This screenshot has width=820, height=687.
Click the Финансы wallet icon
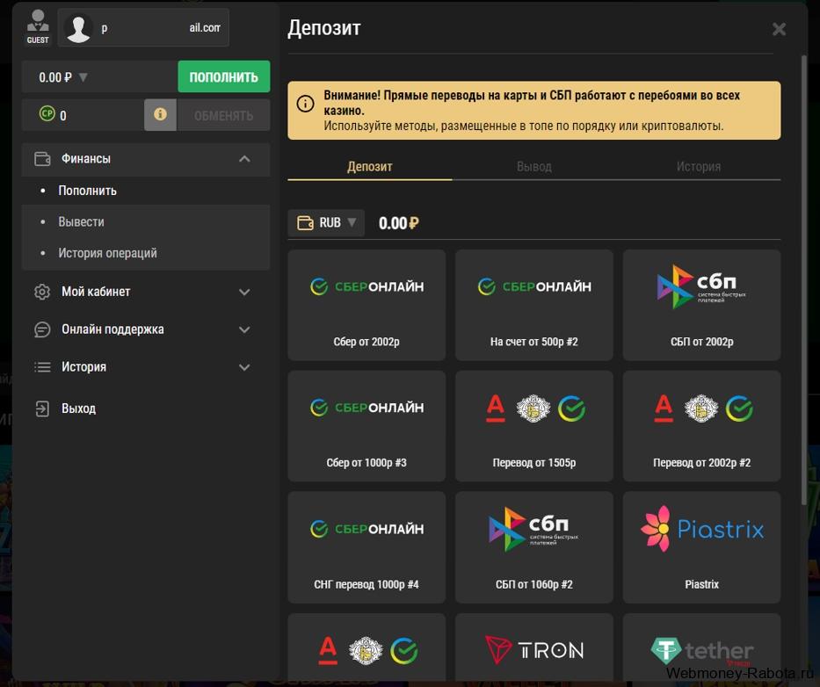[x=42, y=158]
